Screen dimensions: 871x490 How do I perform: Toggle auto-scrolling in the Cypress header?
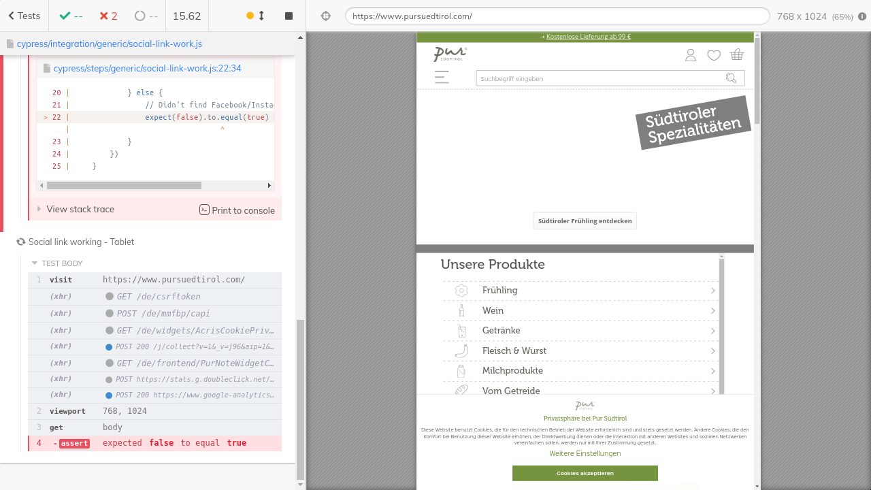(x=255, y=16)
